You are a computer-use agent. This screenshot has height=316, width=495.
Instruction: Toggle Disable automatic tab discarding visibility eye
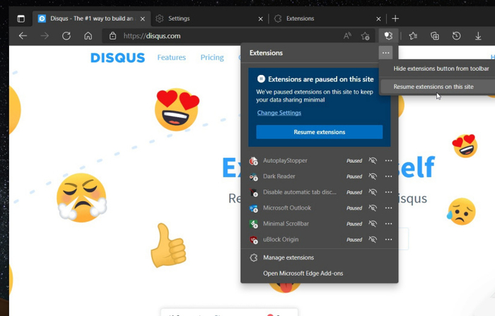coord(373,192)
